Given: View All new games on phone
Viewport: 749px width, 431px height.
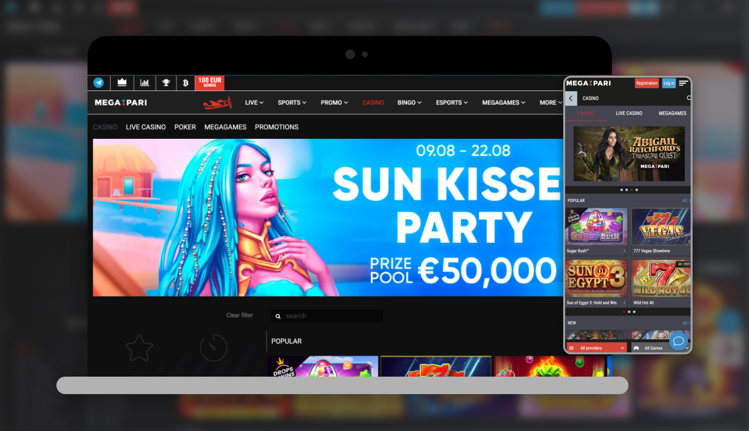Looking at the screenshot, I should [686, 323].
